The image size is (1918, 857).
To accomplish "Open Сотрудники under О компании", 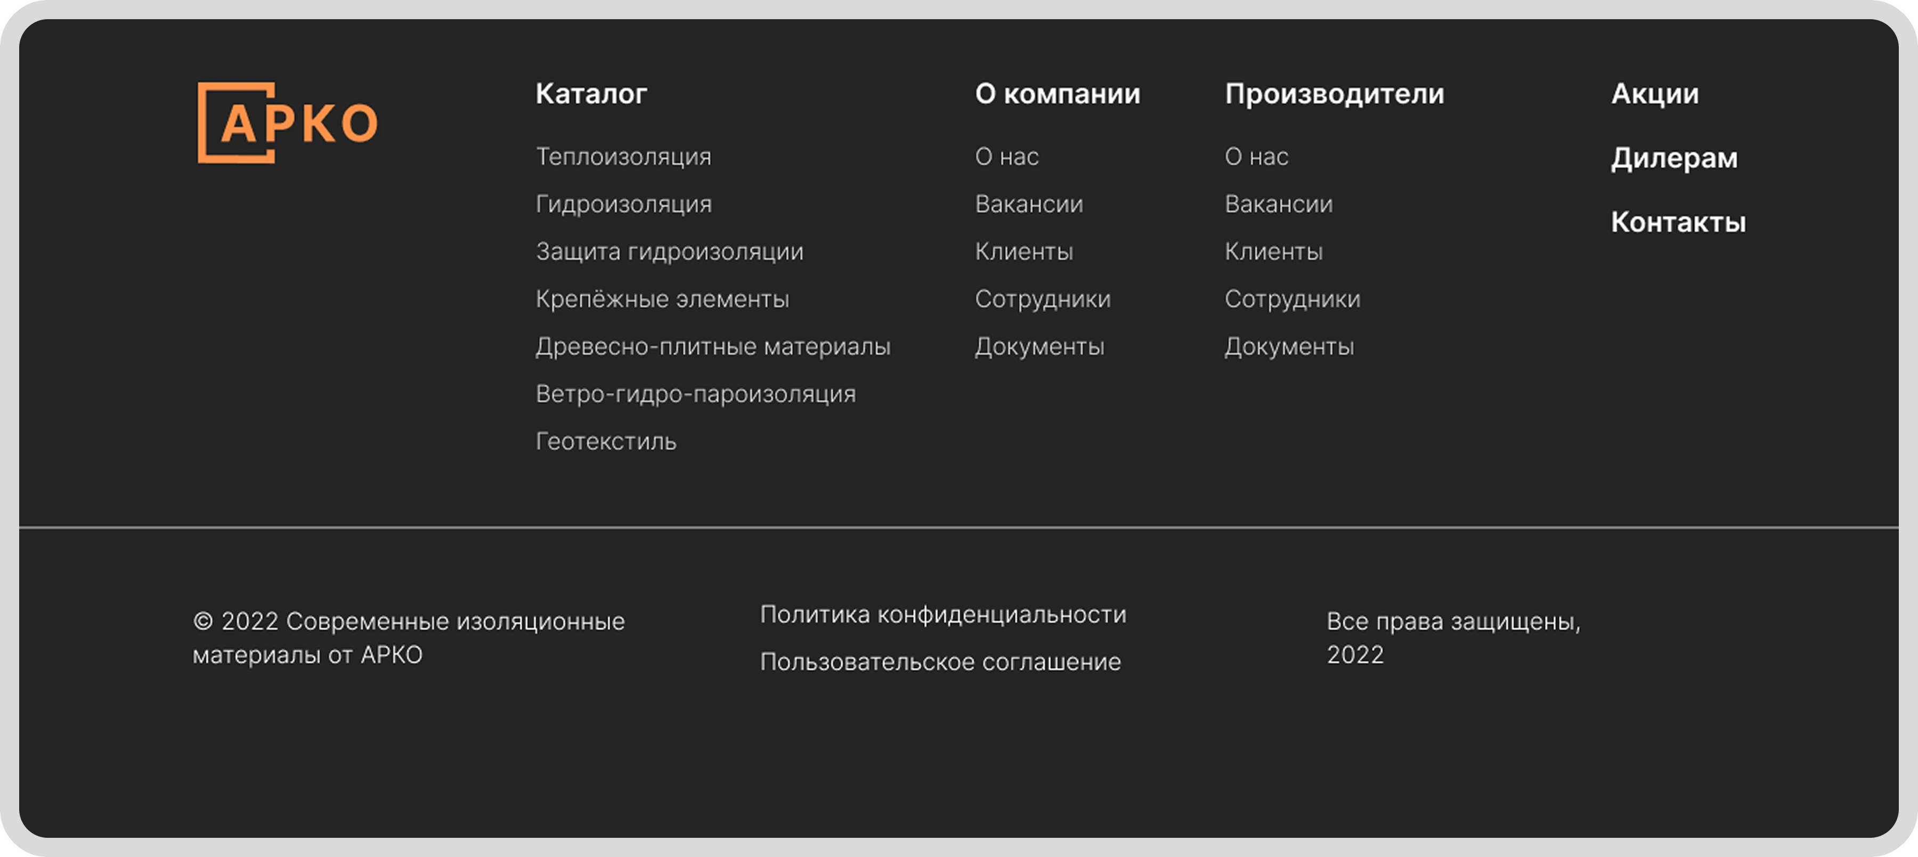I will 1043,298.
